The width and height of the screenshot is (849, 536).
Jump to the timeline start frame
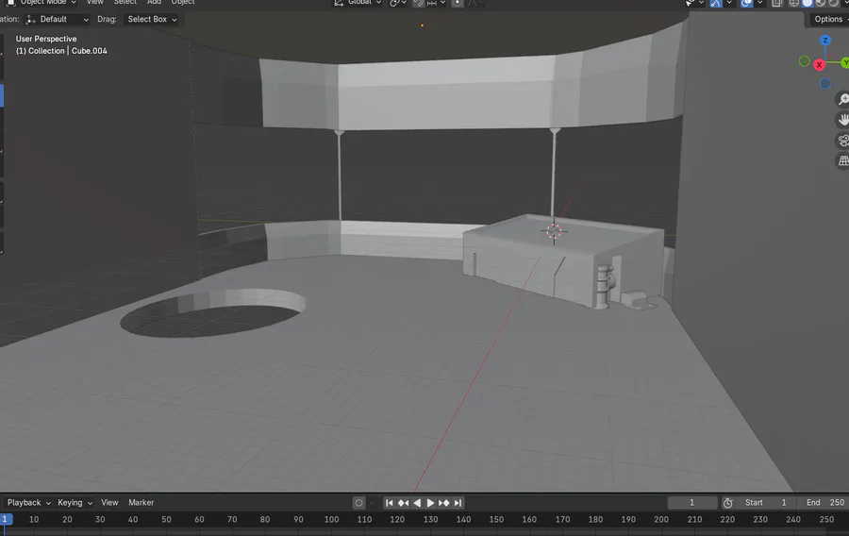pos(390,503)
